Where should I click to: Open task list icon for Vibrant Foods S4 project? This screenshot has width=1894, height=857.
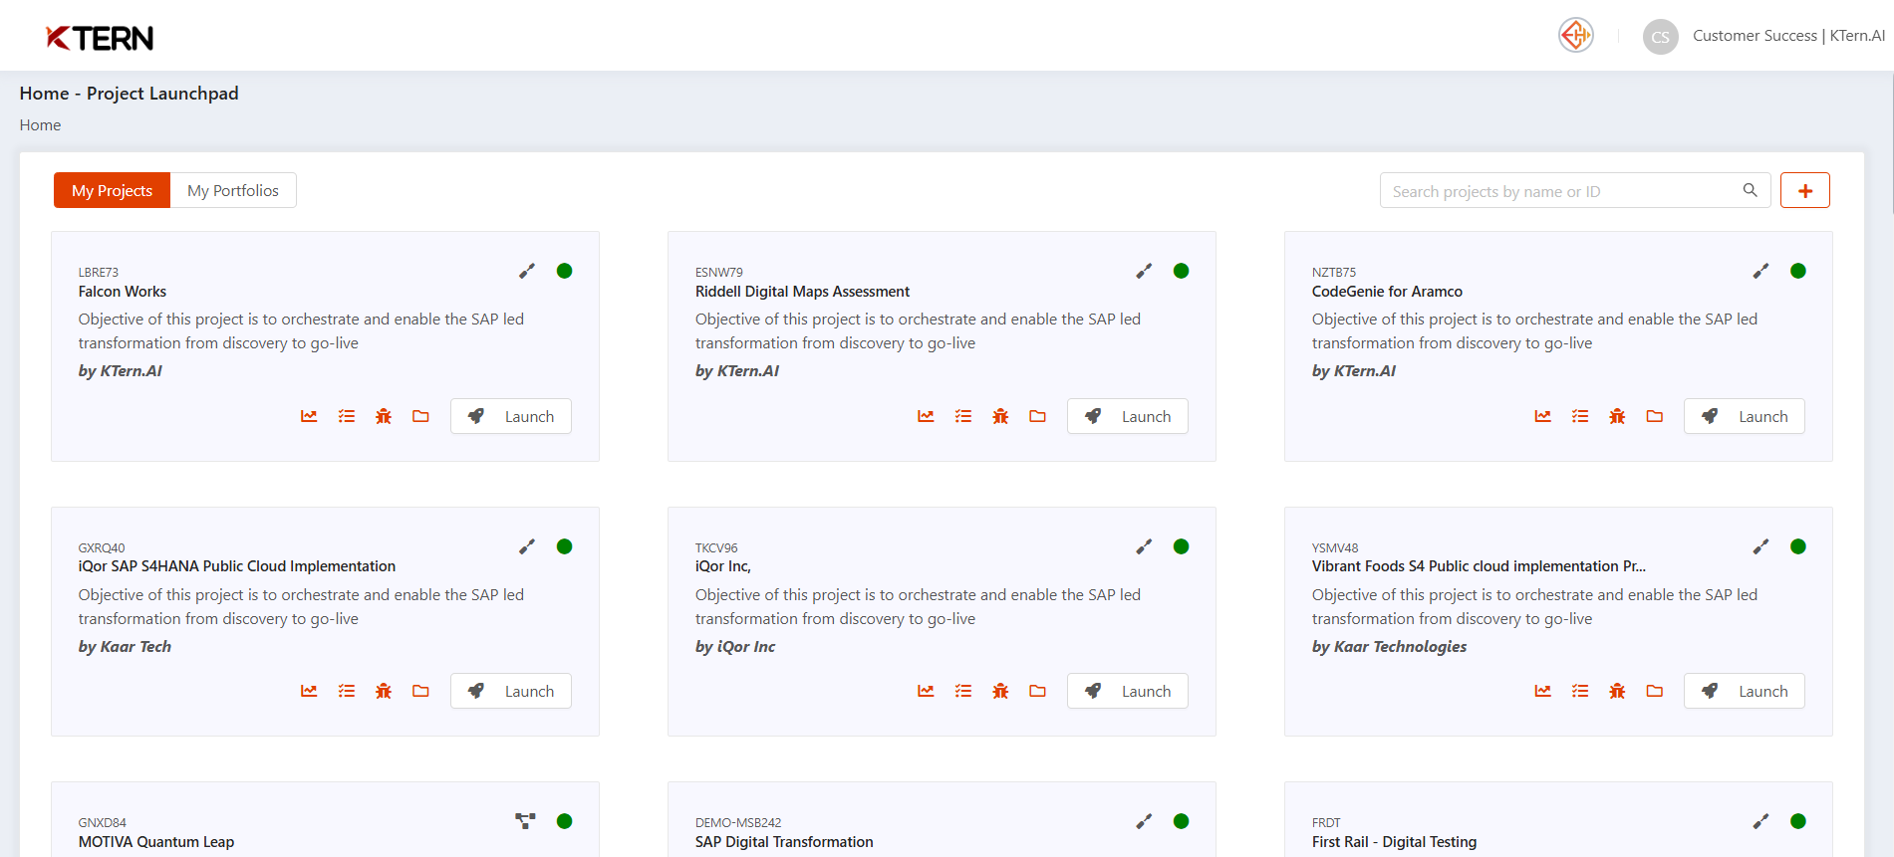coord(1580,691)
